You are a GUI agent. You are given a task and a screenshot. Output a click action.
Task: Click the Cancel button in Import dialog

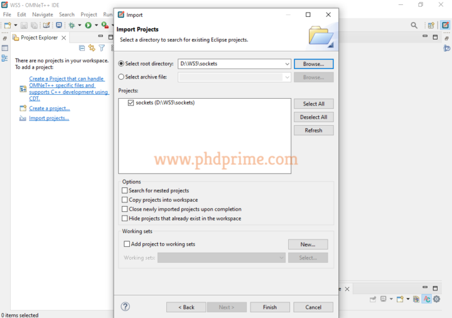[x=313, y=307]
